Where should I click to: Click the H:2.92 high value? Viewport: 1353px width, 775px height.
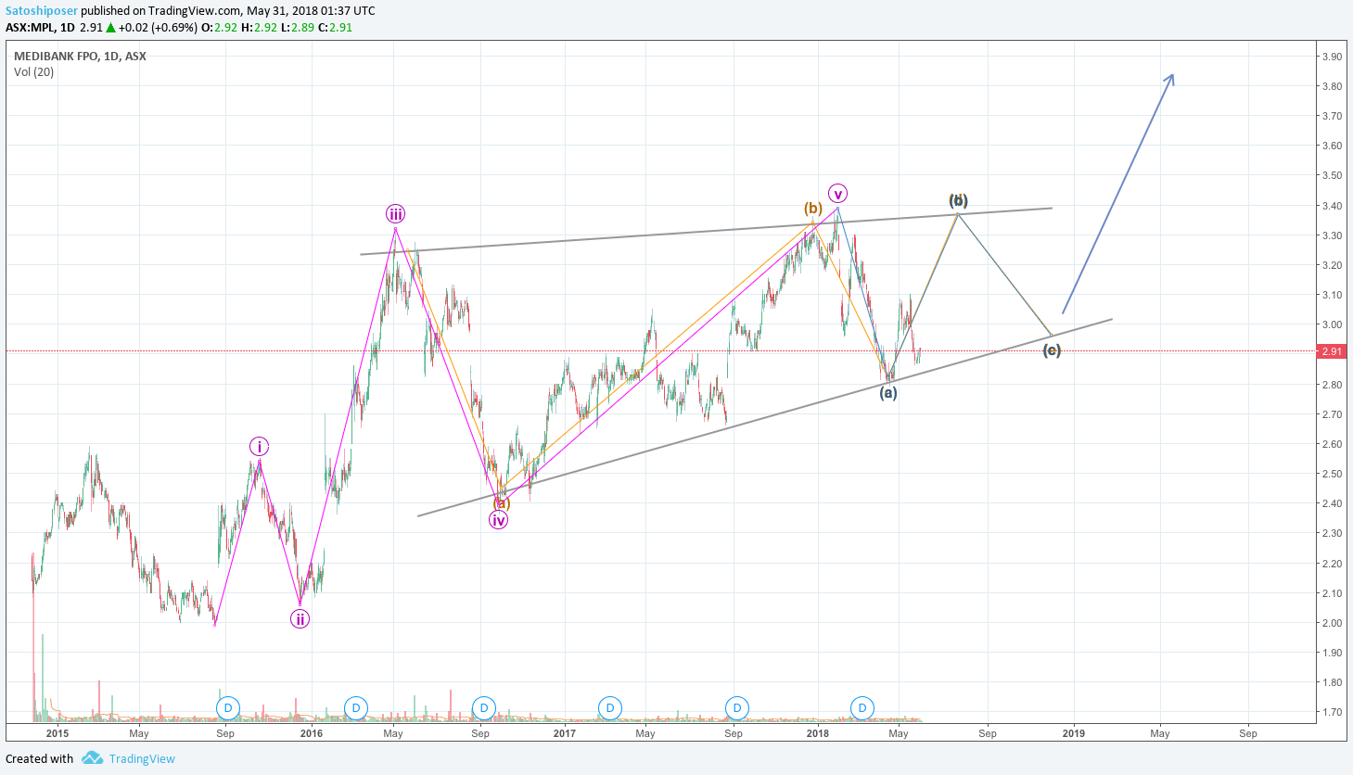tap(259, 28)
